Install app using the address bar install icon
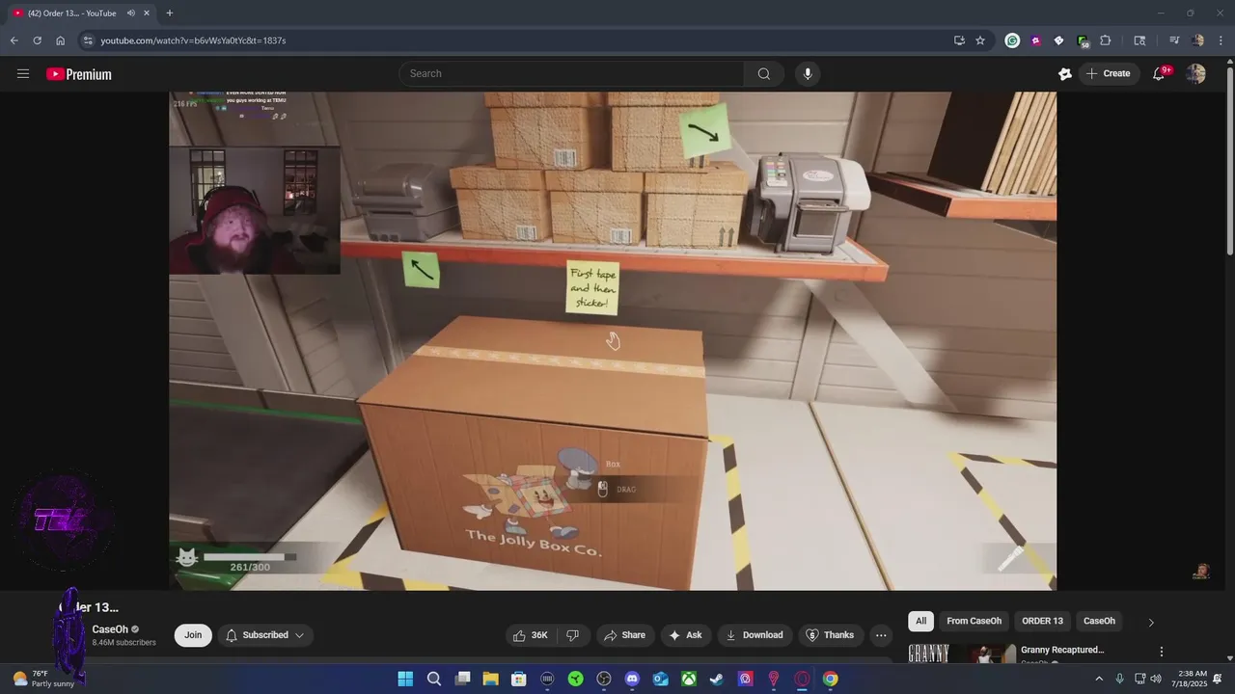The image size is (1235, 694). pos(959,40)
